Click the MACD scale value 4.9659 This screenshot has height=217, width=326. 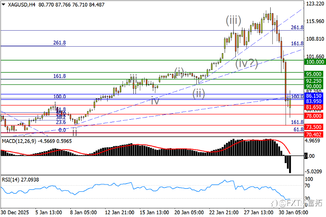[x=312, y=140]
